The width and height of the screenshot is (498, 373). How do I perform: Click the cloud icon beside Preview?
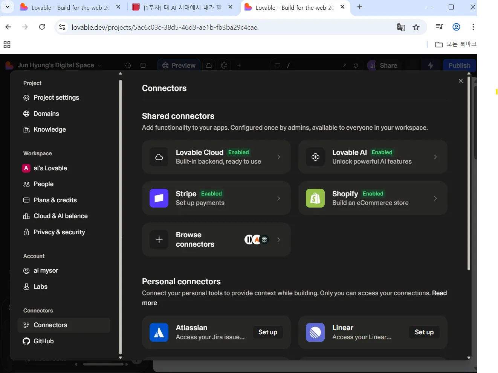[x=209, y=65]
